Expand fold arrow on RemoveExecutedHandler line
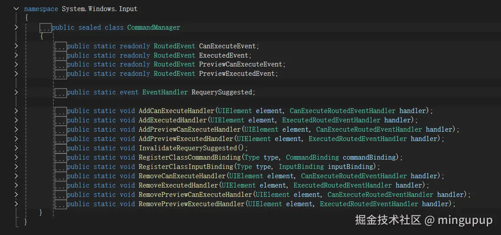Viewport: 501px width, 235px height. tap(16, 185)
